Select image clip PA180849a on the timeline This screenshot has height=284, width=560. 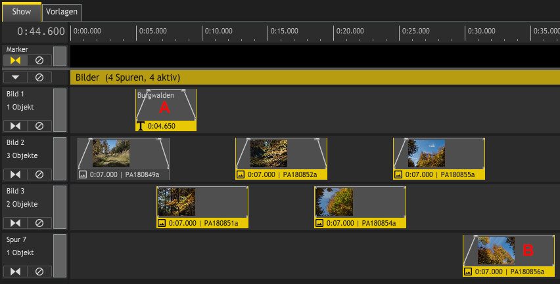124,158
